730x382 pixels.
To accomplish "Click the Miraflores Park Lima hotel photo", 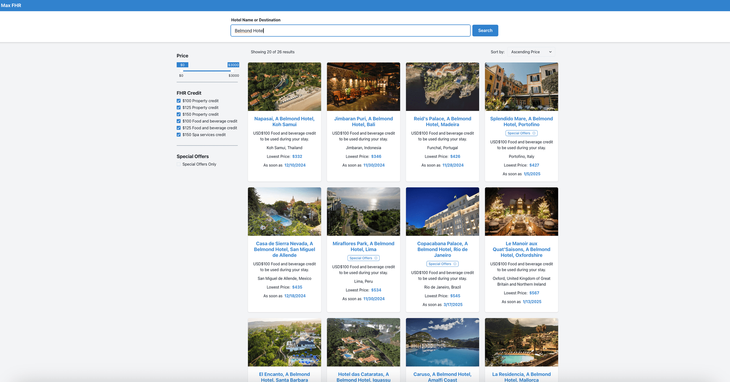I will (x=364, y=212).
